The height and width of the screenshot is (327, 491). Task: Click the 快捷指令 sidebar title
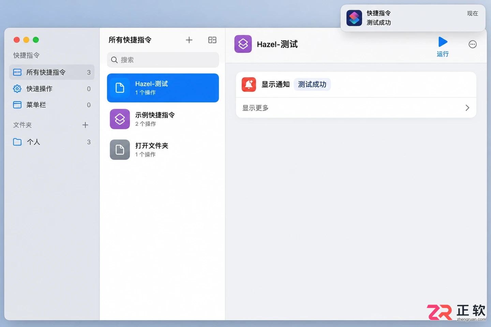(x=26, y=55)
